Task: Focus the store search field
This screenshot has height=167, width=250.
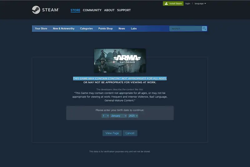Action: click(x=186, y=29)
